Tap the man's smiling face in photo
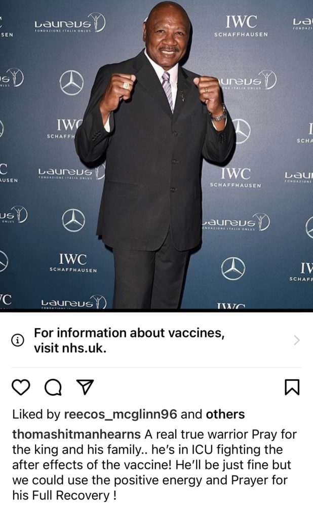This screenshot has height=505, width=313. pos(167,36)
